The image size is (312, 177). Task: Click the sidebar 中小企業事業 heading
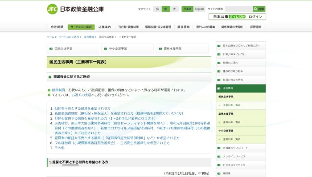[x=226, y=131]
